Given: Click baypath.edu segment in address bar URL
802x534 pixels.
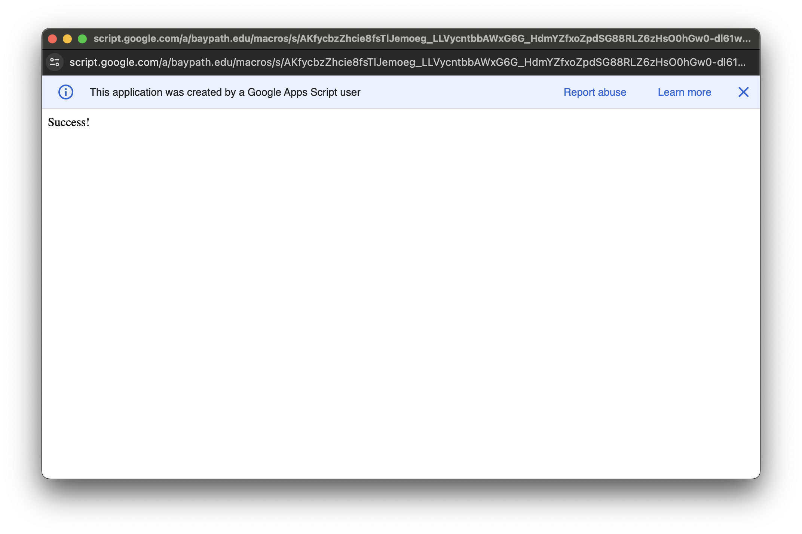Looking at the screenshot, I should pos(202,62).
